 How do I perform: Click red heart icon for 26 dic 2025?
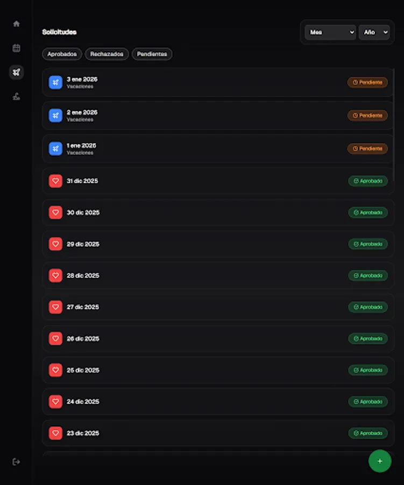(55, 339)
